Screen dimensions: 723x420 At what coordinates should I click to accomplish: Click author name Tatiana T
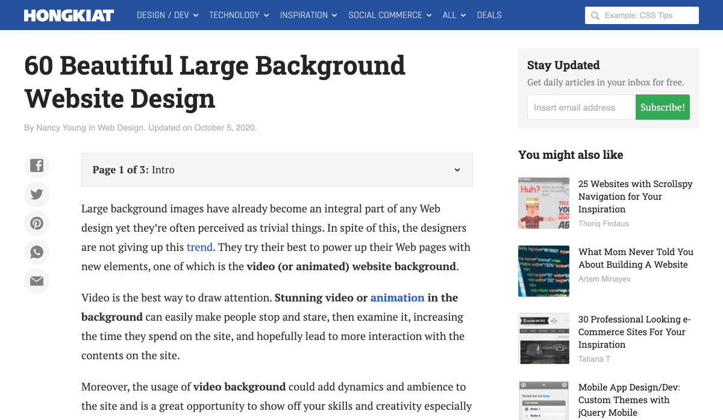pos(594,359)
